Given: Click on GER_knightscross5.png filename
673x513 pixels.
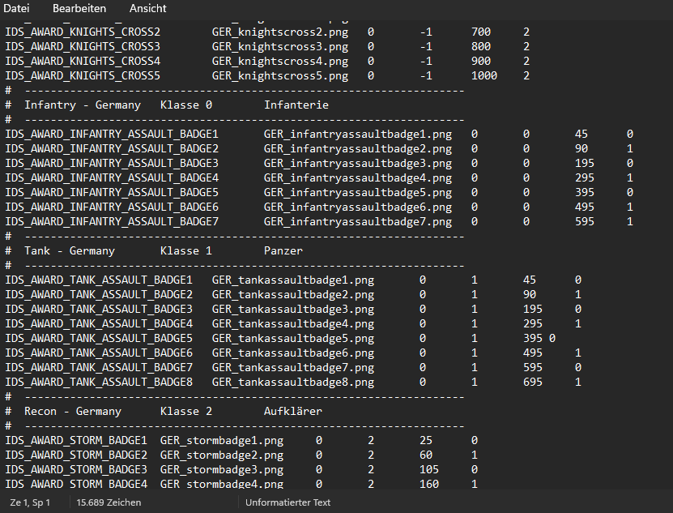Looking at the screenshot, I should (x=280, y=75).
